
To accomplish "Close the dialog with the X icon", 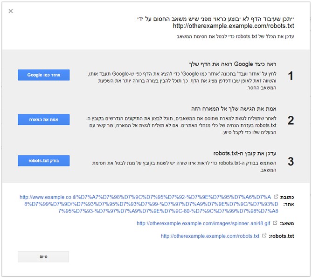I will coord(11,11).
